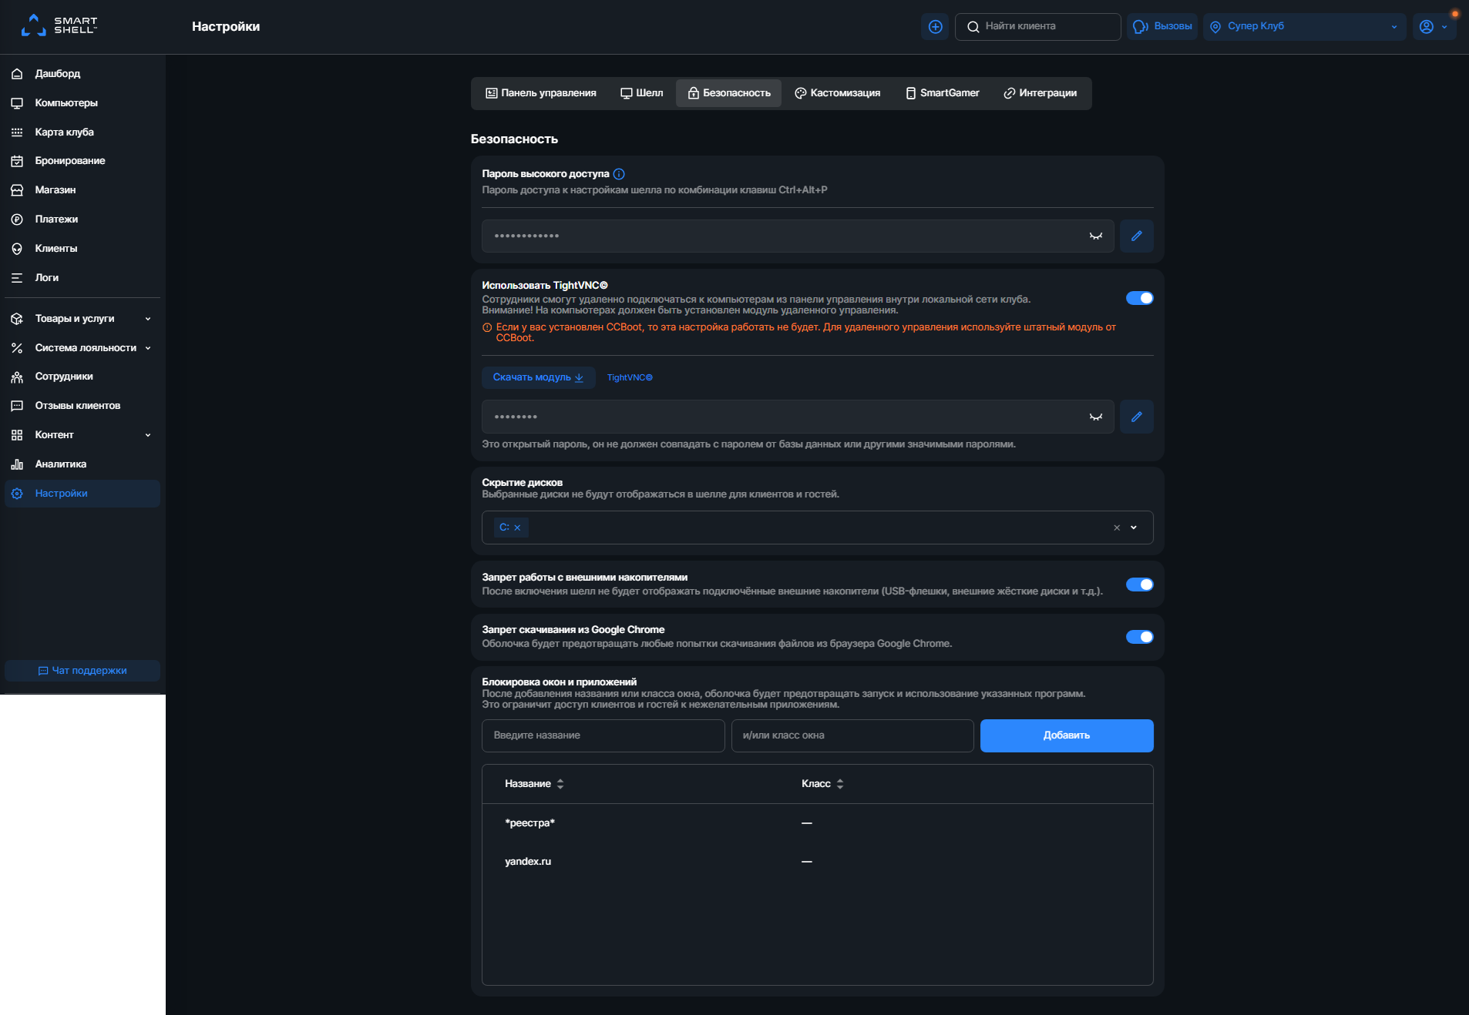Switch to Кастомизация tab
Image resolution: width=1469 pixels, height=1015 pixels.
point(838,93)
